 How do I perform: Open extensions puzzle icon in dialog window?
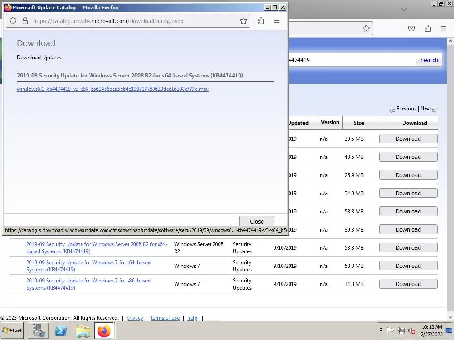[261, 21]
